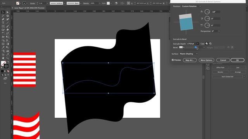Select the Zoom tool
Viewport: 248px width, 139px height.
tap(7, 58)
